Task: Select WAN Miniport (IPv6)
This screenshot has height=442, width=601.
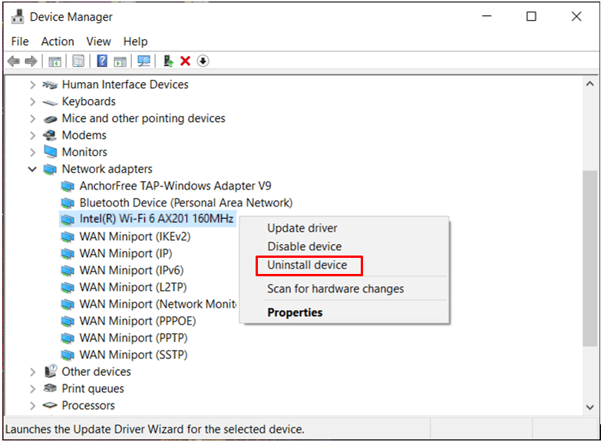Action: click(x=131, y=270)
